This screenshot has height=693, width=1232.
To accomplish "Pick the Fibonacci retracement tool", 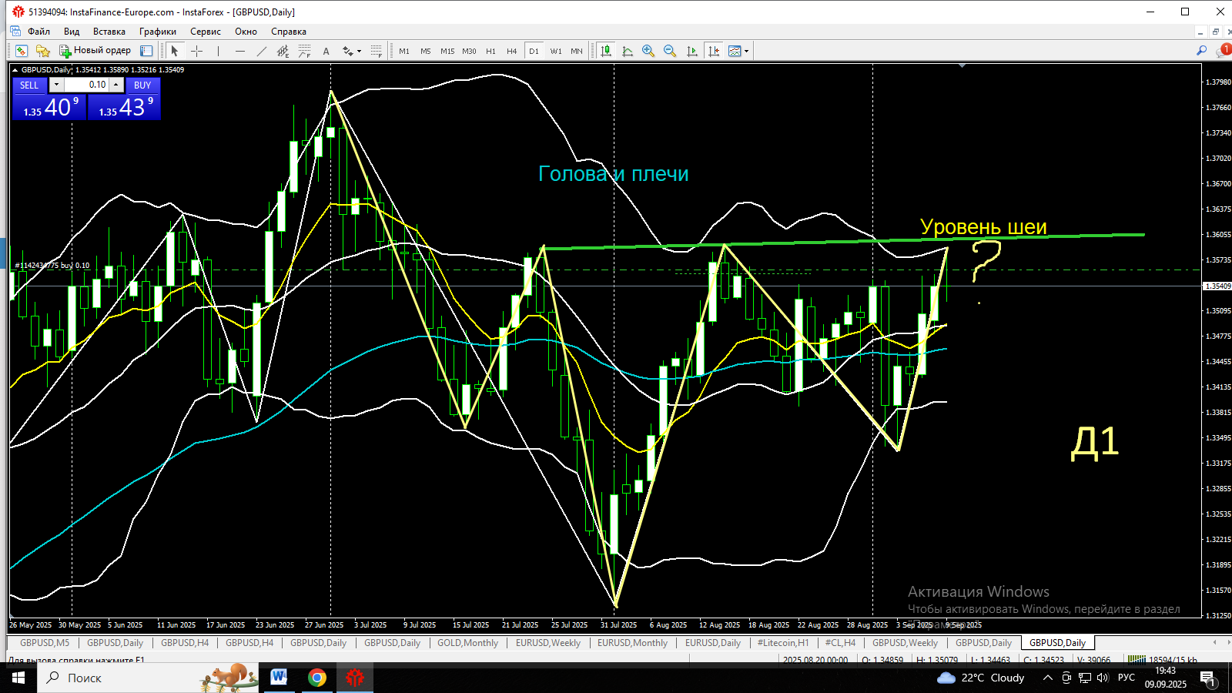I will [x=304, y=51].
